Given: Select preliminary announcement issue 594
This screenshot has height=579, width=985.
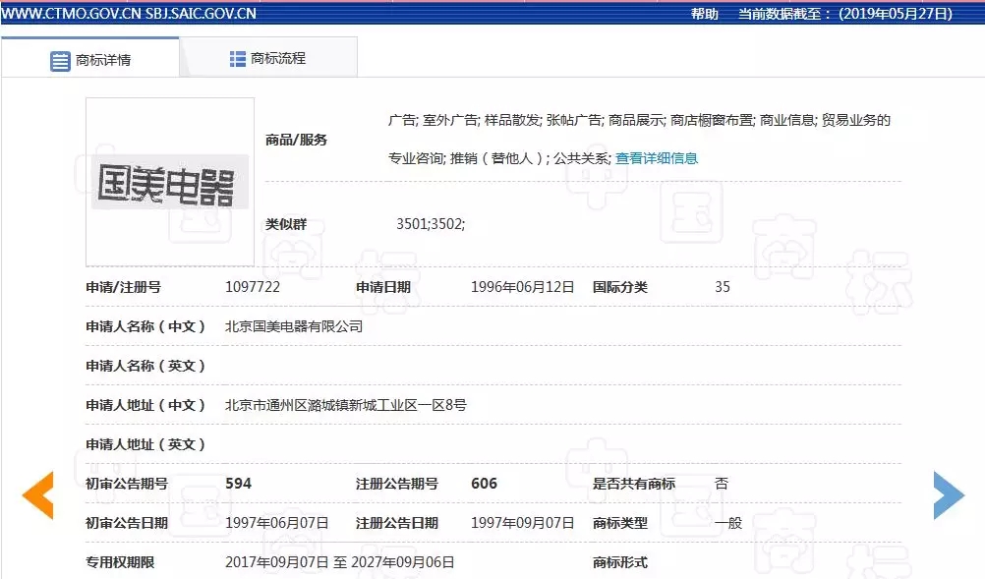Looking at the screenshot, I should click(238, 484).
